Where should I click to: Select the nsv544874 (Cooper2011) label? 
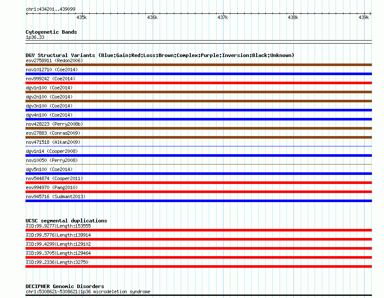coord(54,178)
